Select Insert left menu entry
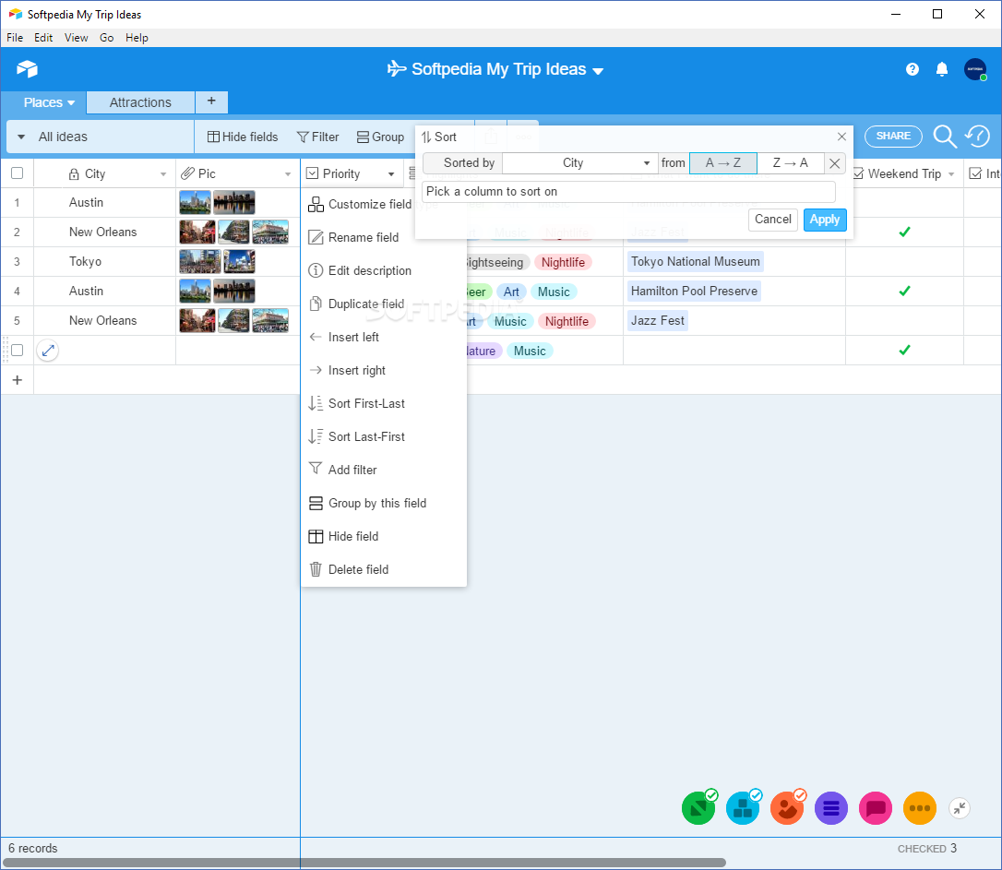1002x870 pixels. 384,338
